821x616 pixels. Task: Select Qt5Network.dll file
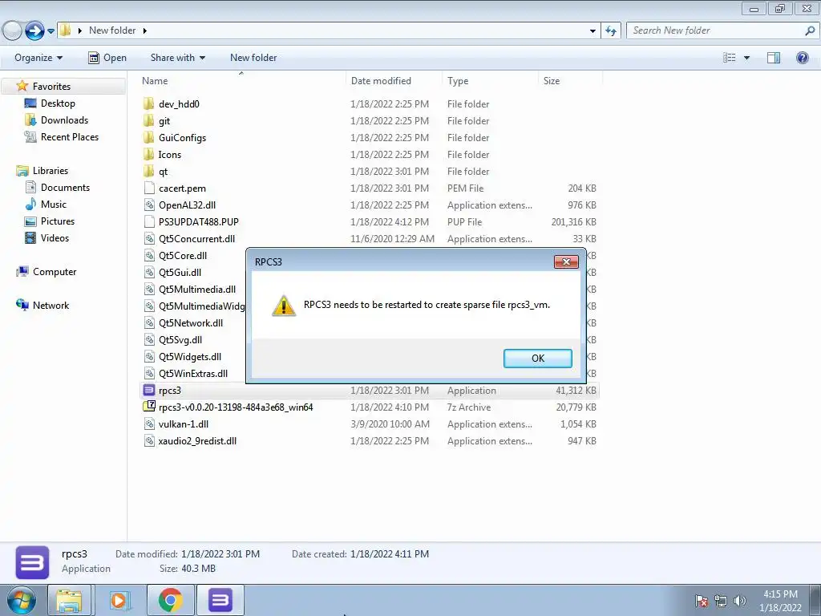[191, 323]
